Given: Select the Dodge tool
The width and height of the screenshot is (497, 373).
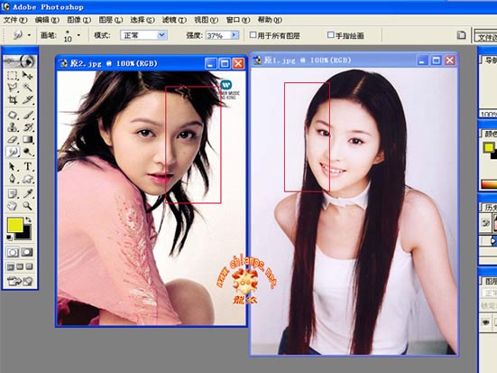Looking at the screenshot, I should pos(28,152).
